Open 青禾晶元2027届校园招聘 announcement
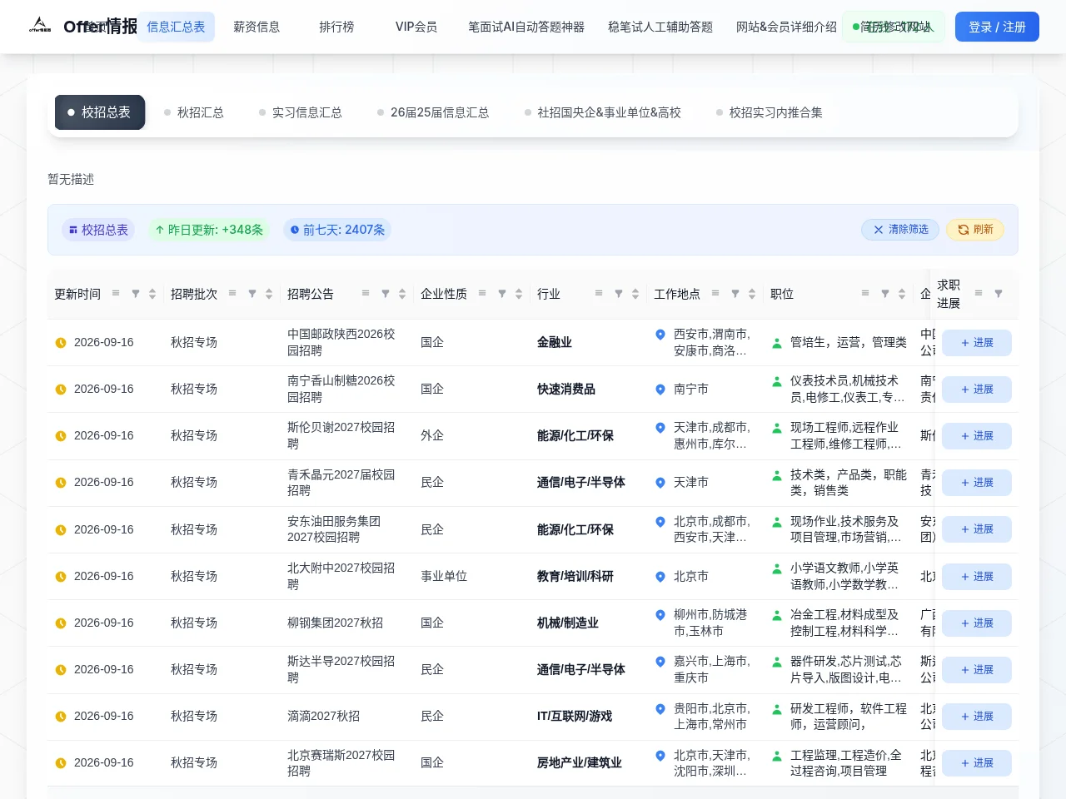1066x799 pixels. pos(341,483)
